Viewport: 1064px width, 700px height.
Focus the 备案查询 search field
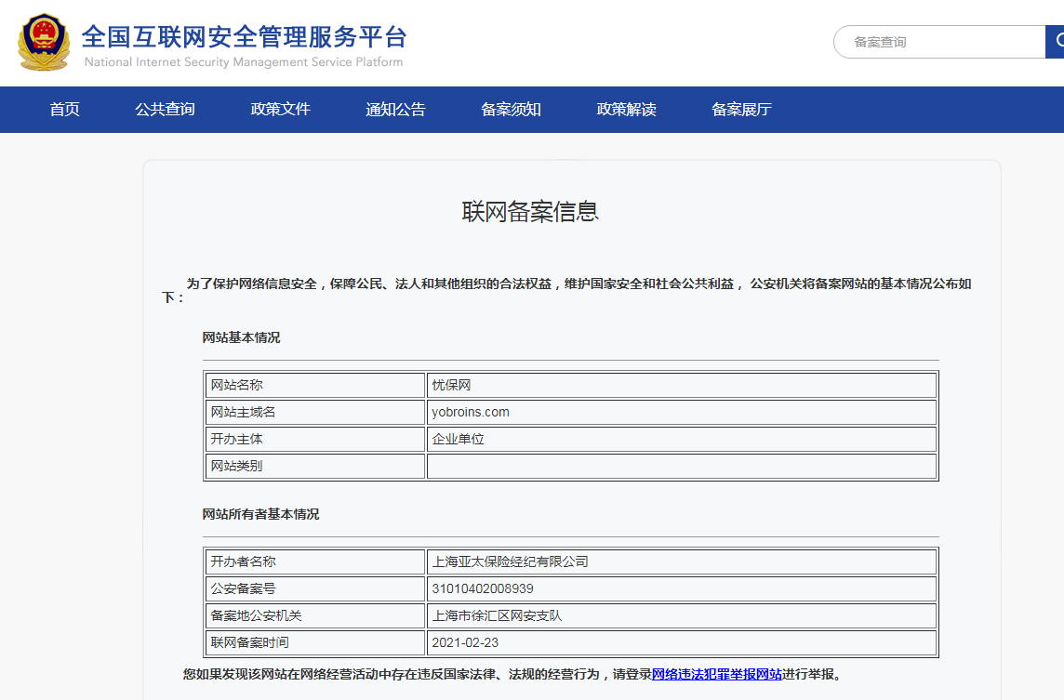(939, 42)
